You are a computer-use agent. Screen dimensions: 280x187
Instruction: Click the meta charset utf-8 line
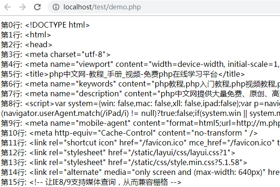(x=56, y=55)
